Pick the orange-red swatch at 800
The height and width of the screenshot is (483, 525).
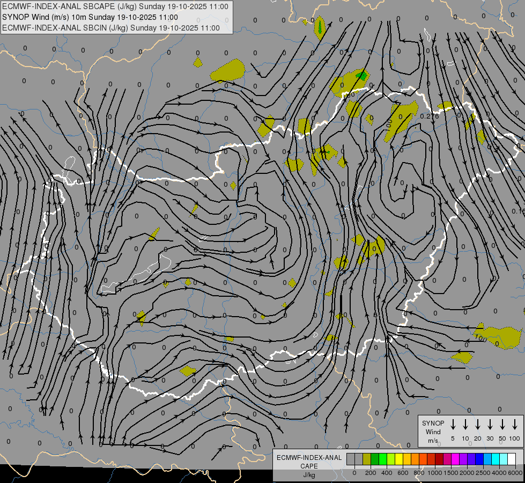coord(423,459)
